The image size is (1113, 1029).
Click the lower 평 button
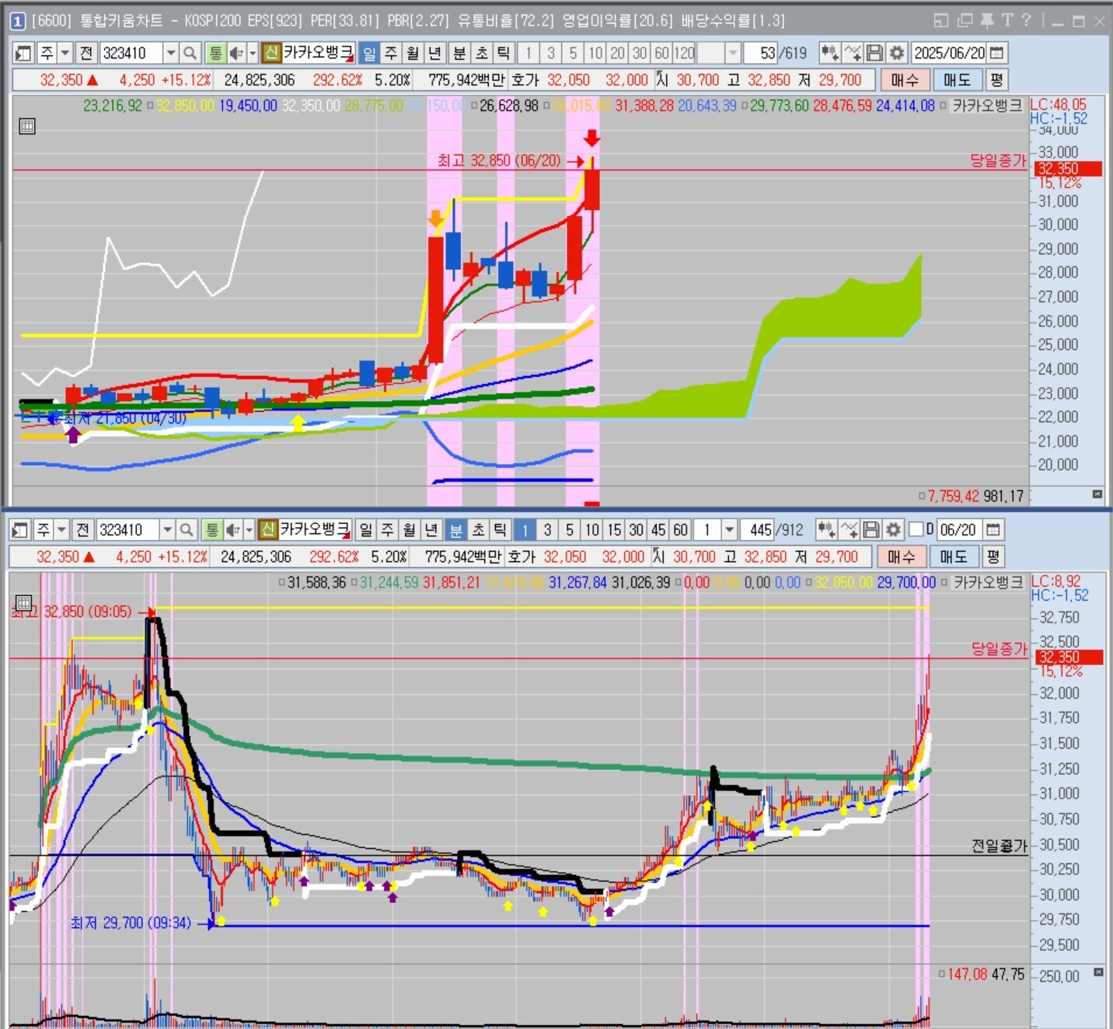coord(993,556)
